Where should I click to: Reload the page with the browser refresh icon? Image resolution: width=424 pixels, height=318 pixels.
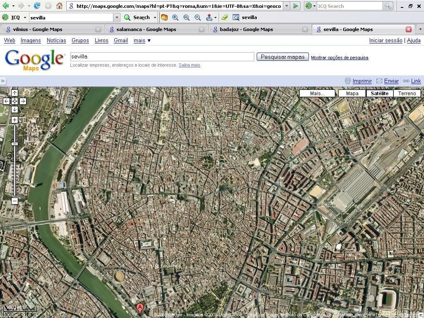[37, 6]
